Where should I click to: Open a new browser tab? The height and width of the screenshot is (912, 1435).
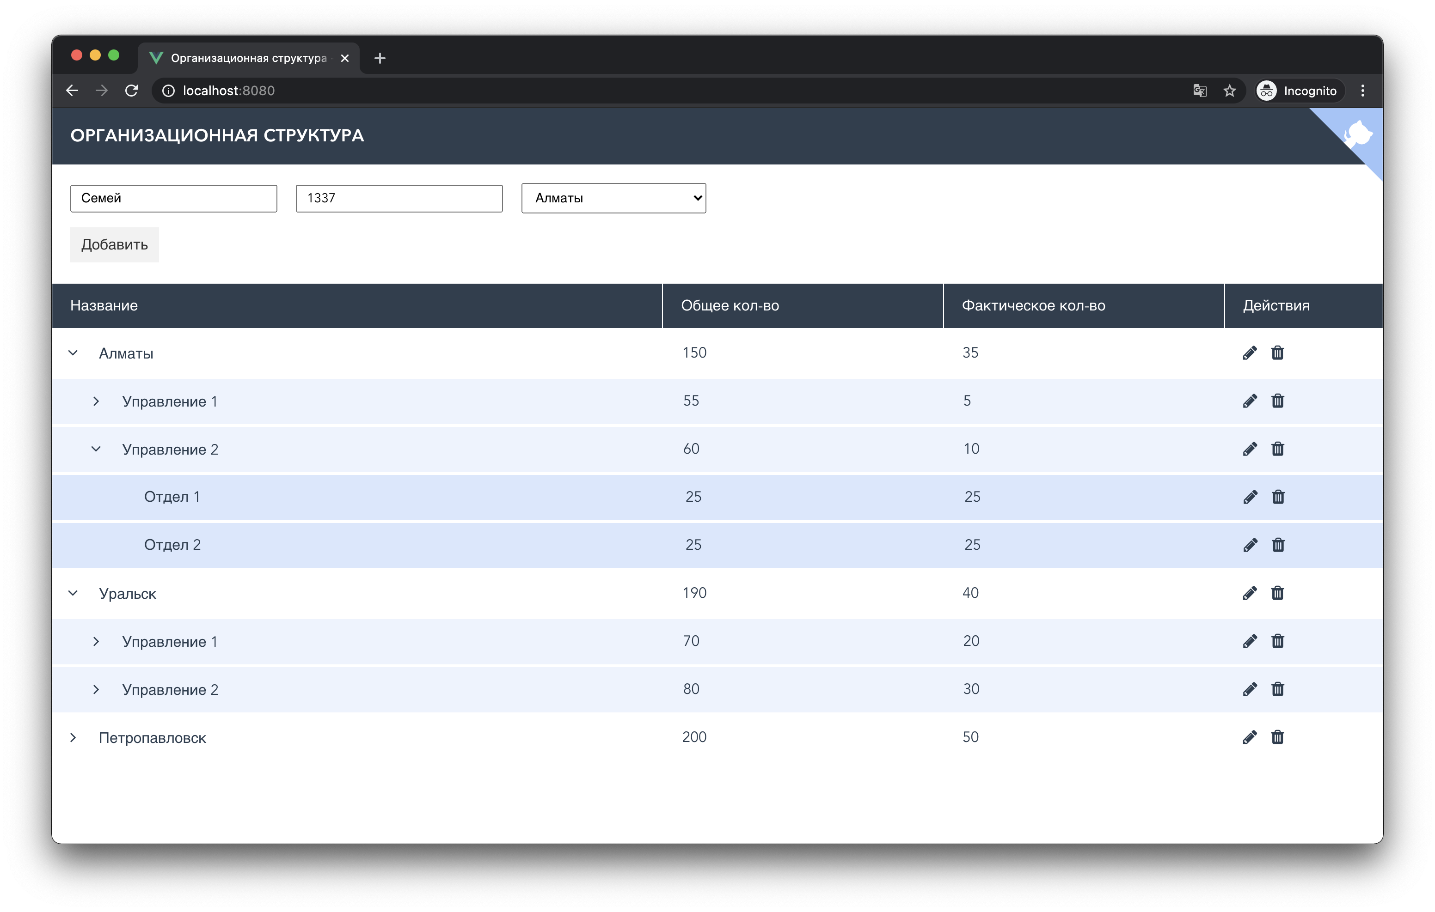tap(380, 58)
